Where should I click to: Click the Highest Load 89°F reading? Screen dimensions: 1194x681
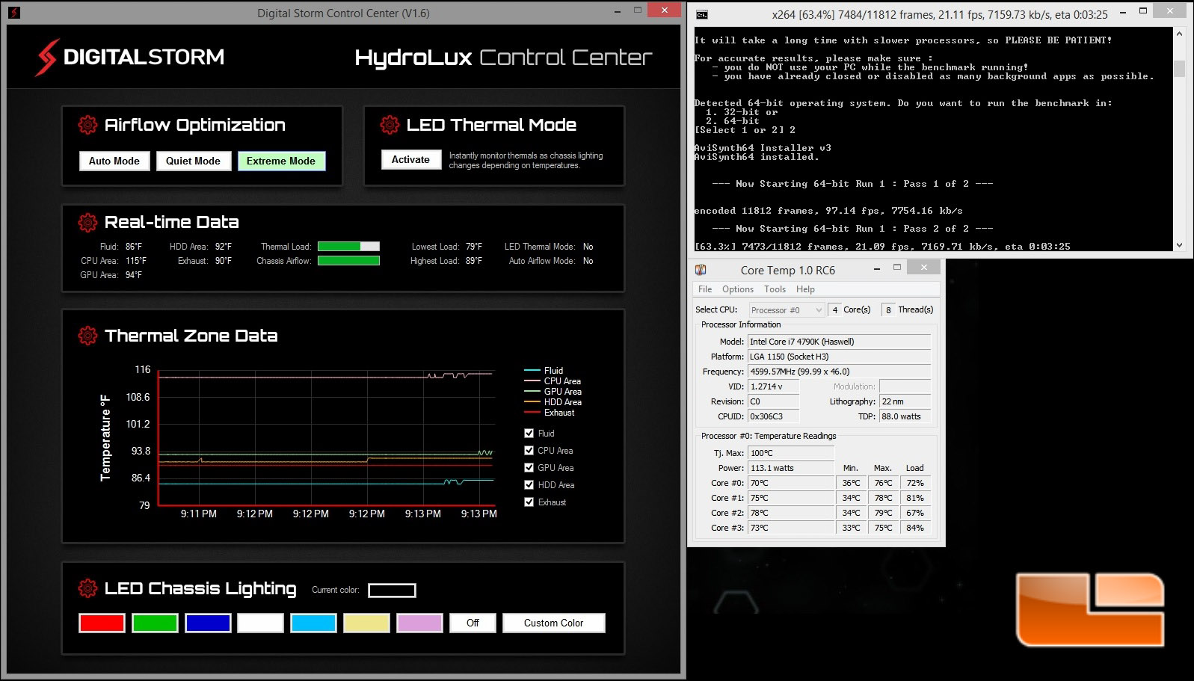[474, 261]
